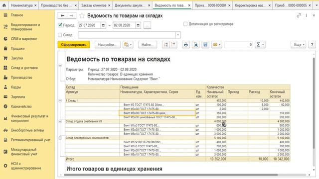Click the Найти button
This screenshot has width=319, height=179.
148,45
